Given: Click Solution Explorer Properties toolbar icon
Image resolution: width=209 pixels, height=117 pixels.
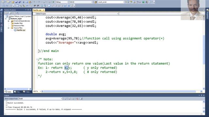Looking at the screenshot, I should [6, 13].
